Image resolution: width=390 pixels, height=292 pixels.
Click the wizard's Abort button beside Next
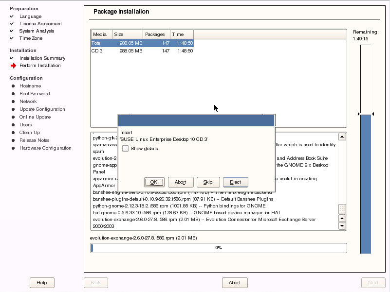(x=235, y=283)
